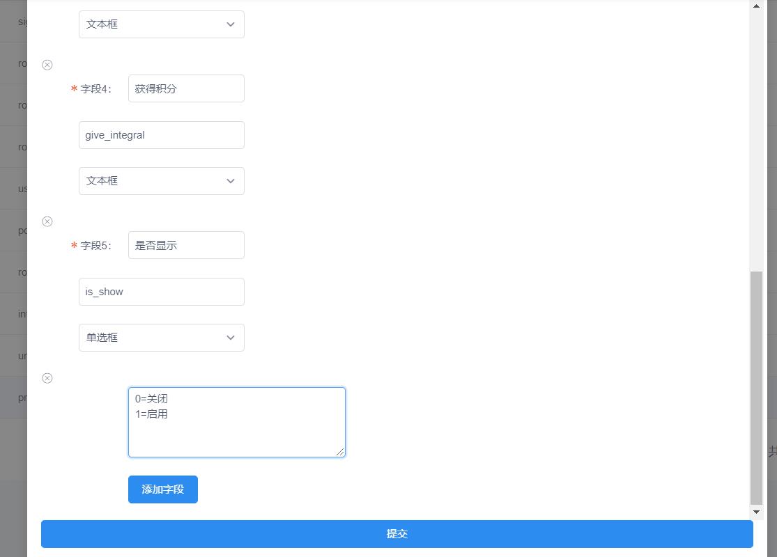This screenshot has width=777, height=557.
Task: Click the give_integral key input field
Action: pyautogui.click(x=161, y=135)
